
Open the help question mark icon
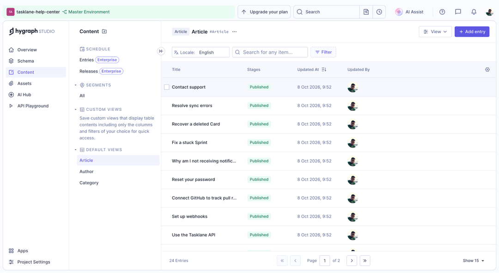click(442, 12)
